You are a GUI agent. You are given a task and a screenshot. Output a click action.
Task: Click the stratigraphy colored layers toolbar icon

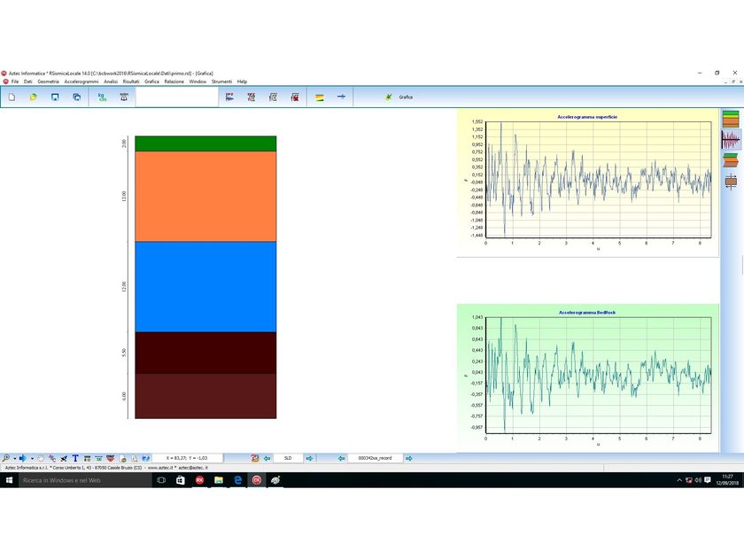click(320, 97)
